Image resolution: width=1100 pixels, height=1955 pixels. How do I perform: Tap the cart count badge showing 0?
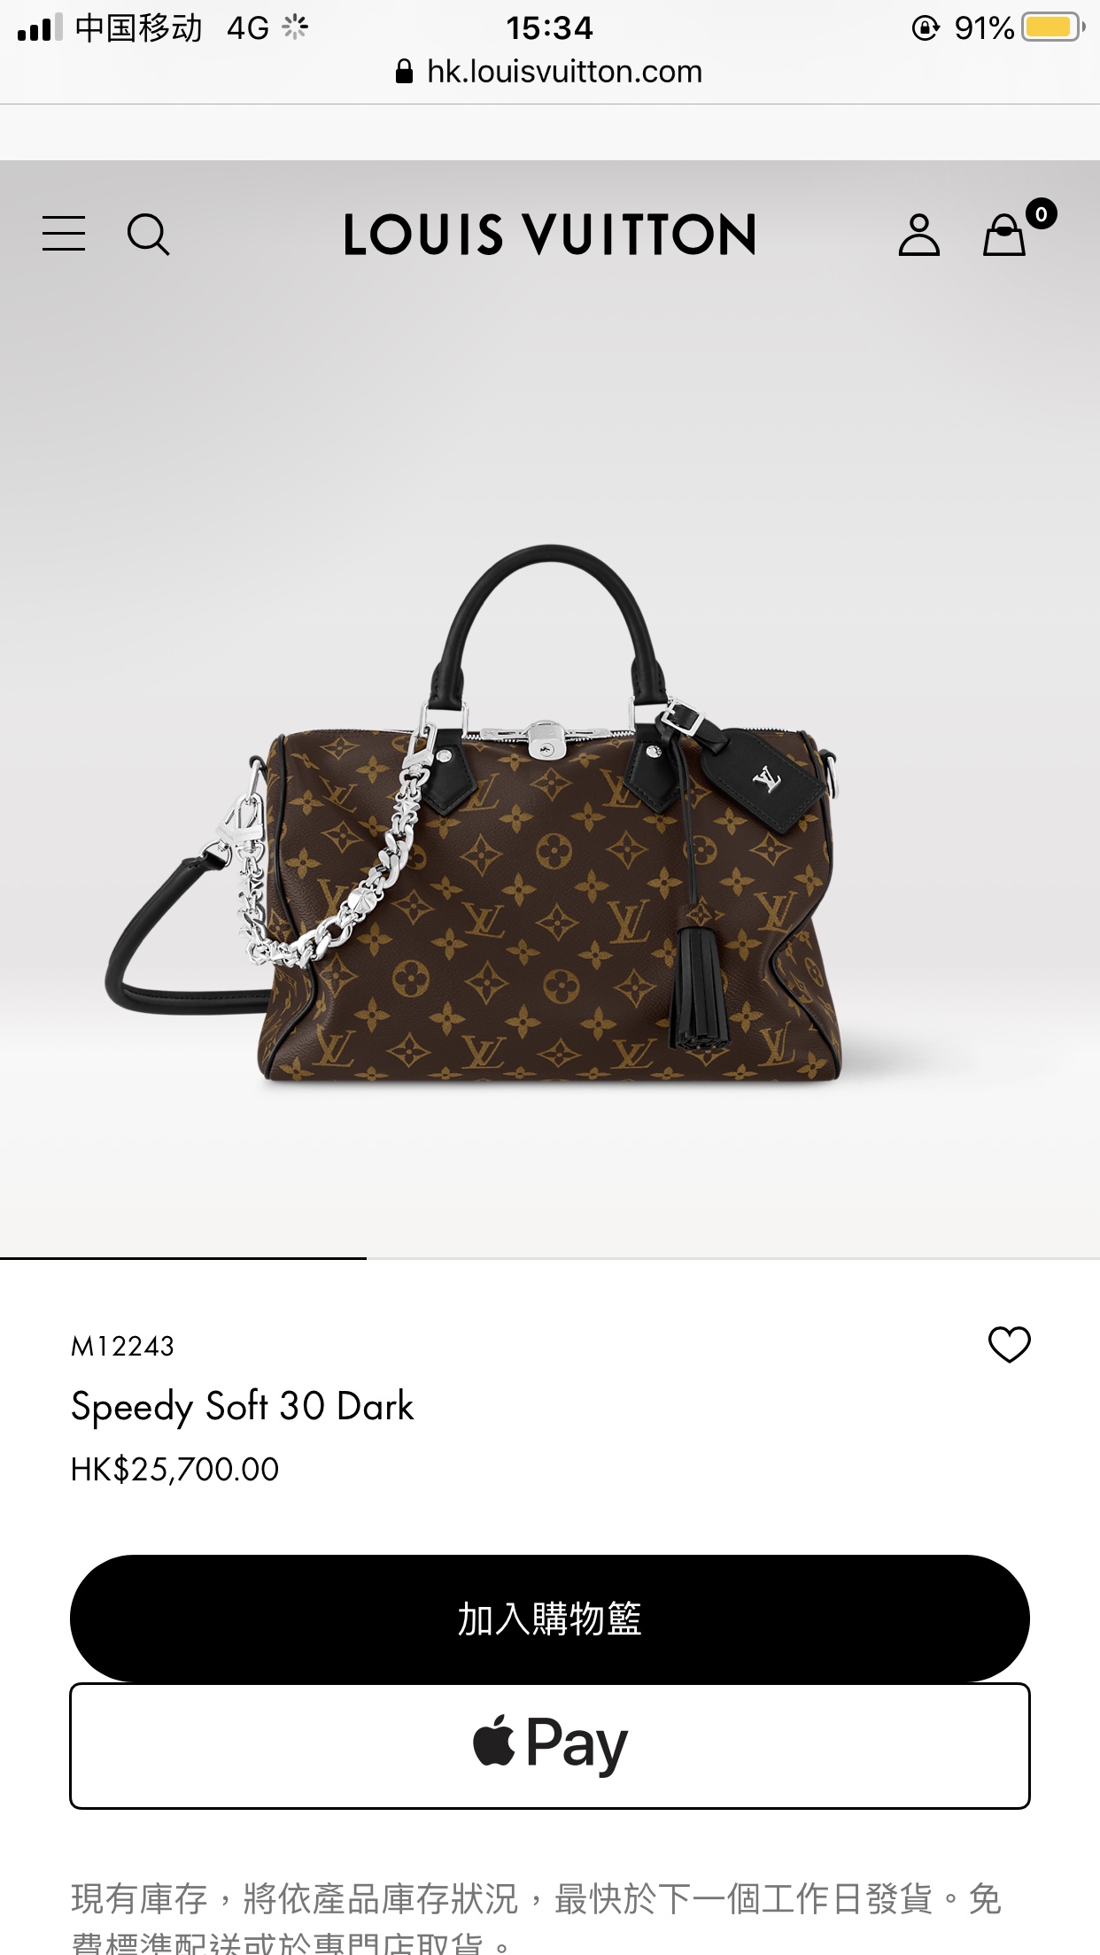(1041, 213)
